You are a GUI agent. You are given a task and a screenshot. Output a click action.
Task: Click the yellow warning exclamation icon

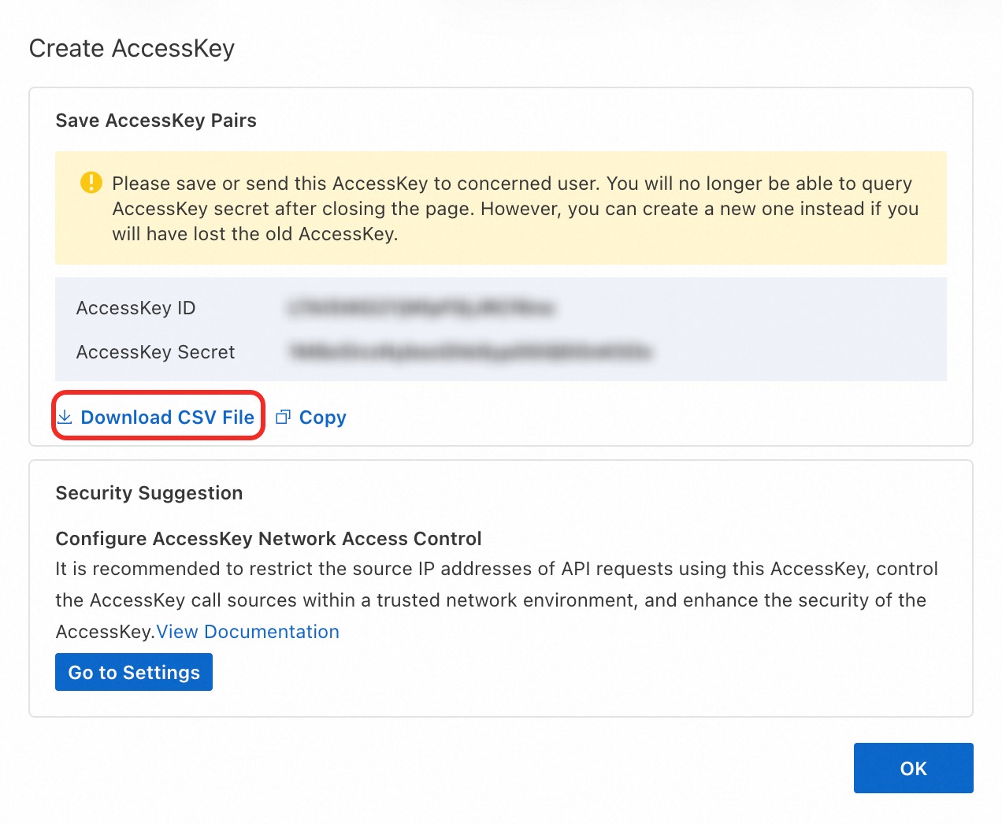(x=91, y=183)
